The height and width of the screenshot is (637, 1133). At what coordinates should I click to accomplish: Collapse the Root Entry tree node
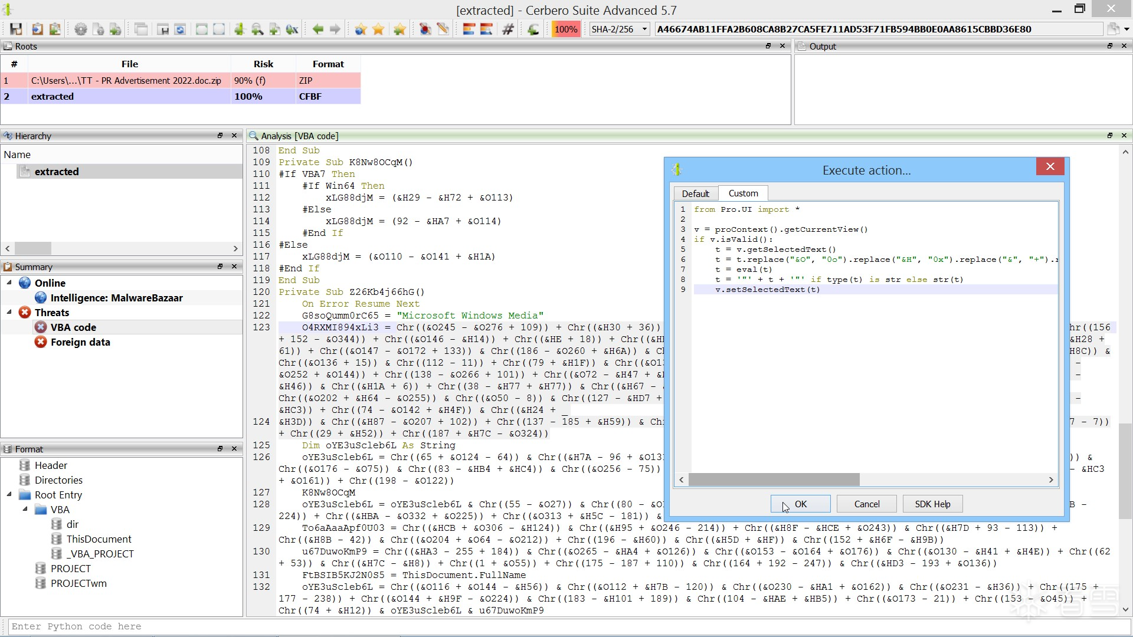pyautogui.click(x=9, y=494)
